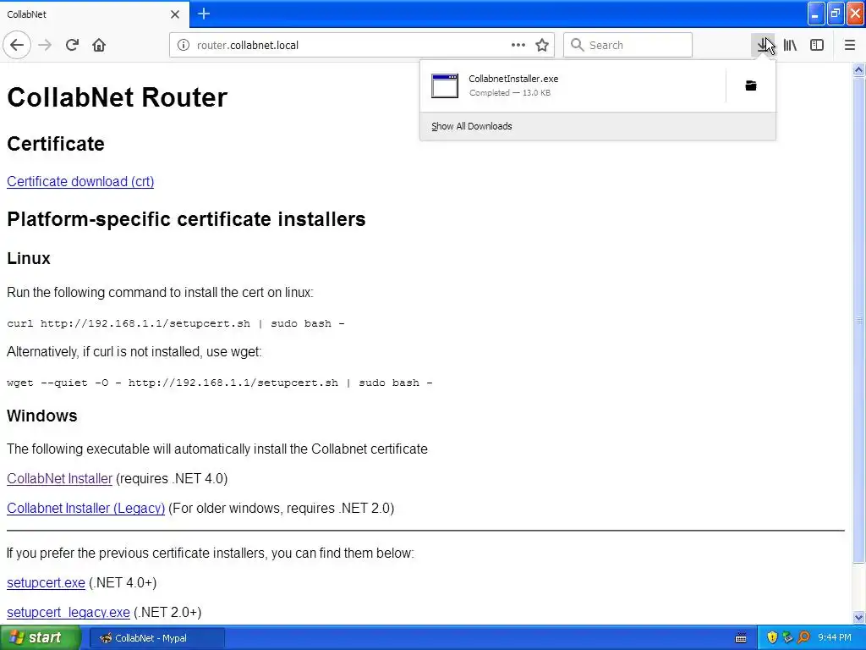Click the forward navigation arrow
Image resolution: width=866 pixels, height=650 pixels.
click(45, 45)
